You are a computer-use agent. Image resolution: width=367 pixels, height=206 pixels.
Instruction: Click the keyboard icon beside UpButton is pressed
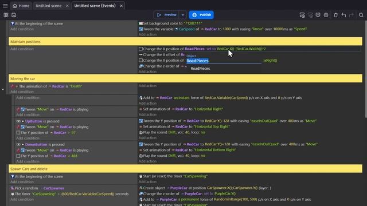click(x=18, y=121)
